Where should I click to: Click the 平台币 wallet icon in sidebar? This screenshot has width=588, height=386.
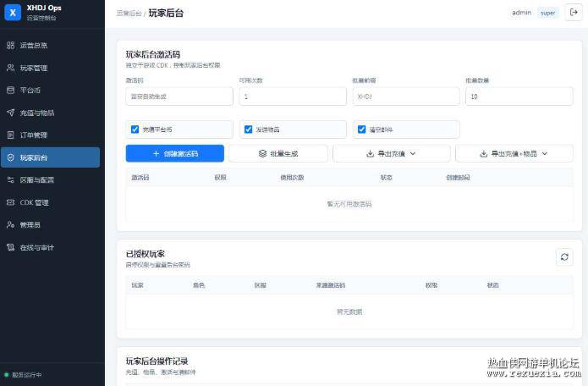(10, 90)
